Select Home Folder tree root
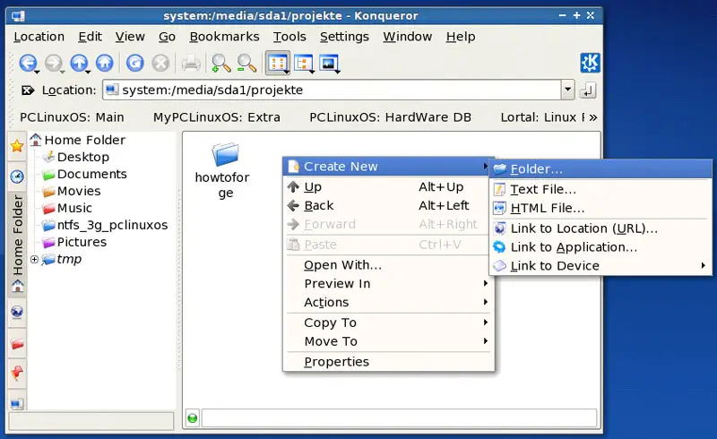The height and width of the screenshot is (439, 717). (84, 140)
